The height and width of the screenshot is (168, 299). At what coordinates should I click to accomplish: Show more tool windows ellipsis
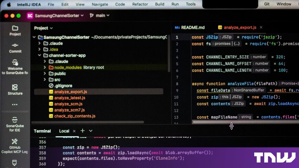[15, 105]
